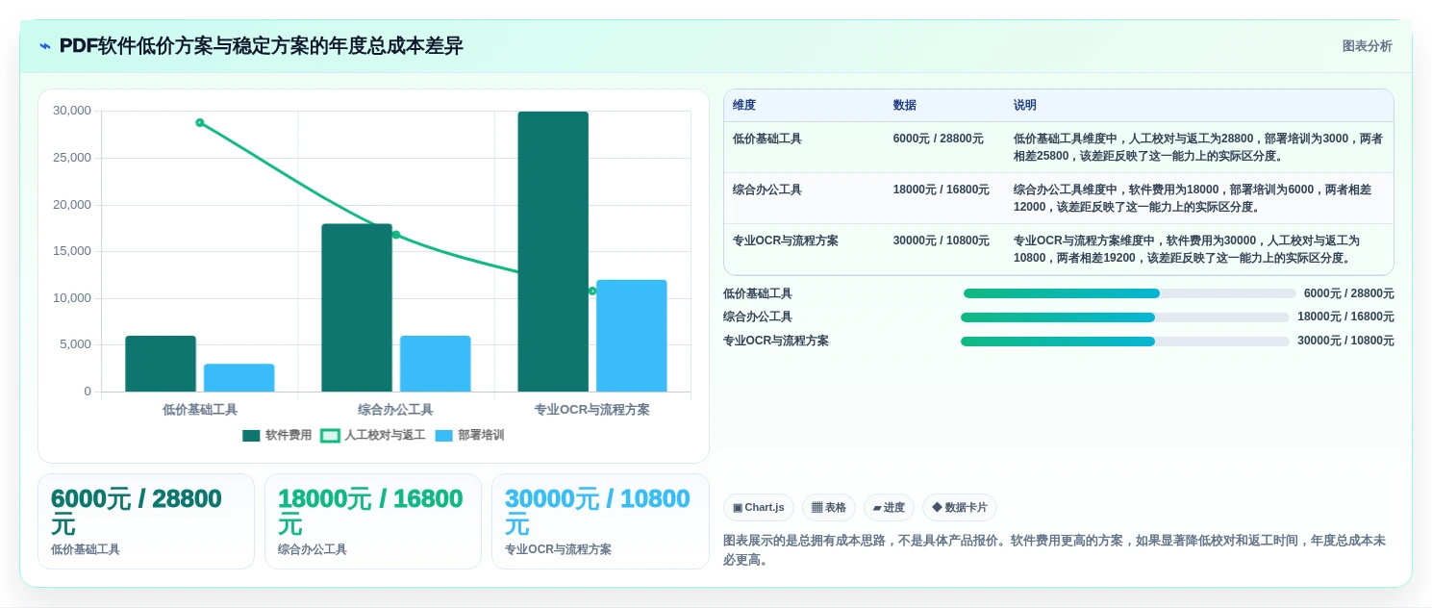Click the light blue 部署培训 bar for 低价基础工具
1432x608 pixels.
pos(239,378)
